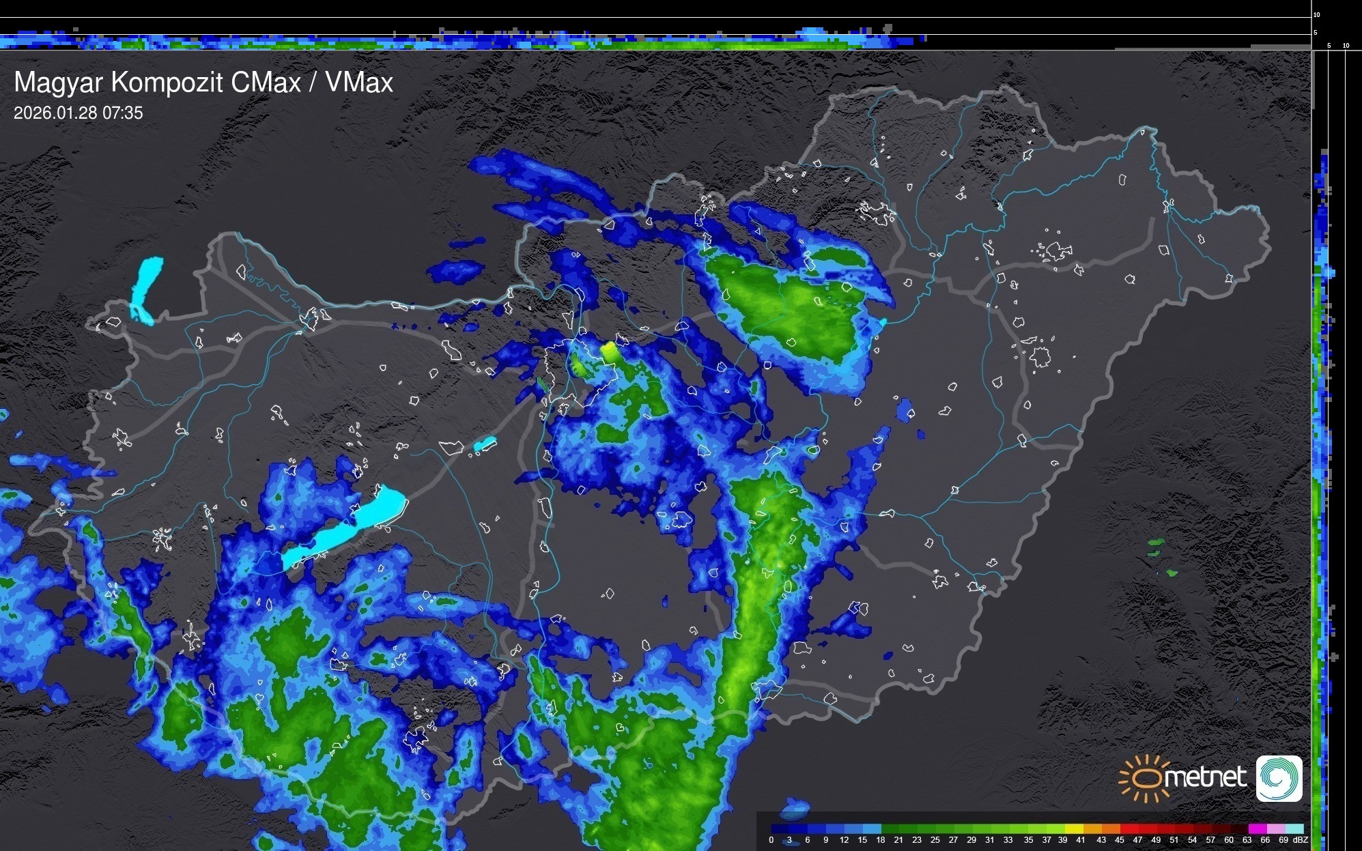Viewport: 1362px width, 851px height.
Task: Click the dBZ unit label in legend
Action: (x=1301, y=840)
